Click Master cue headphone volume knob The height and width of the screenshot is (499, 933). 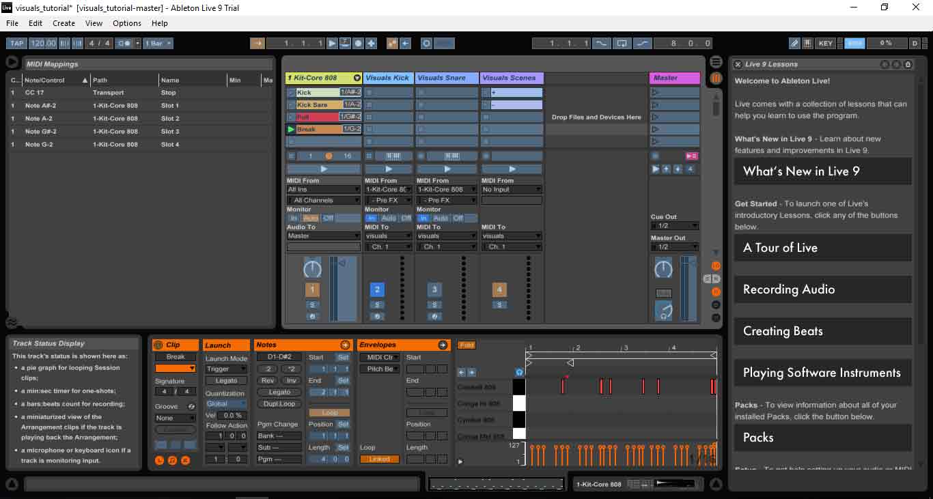(x=663, y=311)
